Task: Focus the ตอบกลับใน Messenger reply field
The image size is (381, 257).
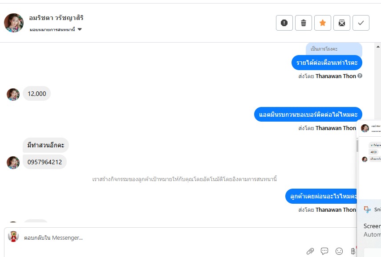Action: click(180, 237)
